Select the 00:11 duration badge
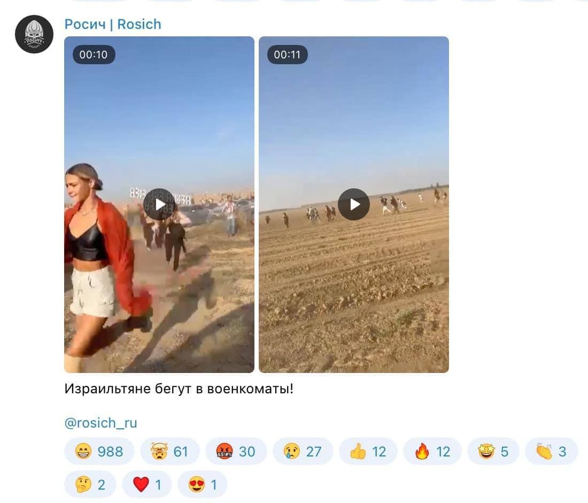 (x=288, y=55)
